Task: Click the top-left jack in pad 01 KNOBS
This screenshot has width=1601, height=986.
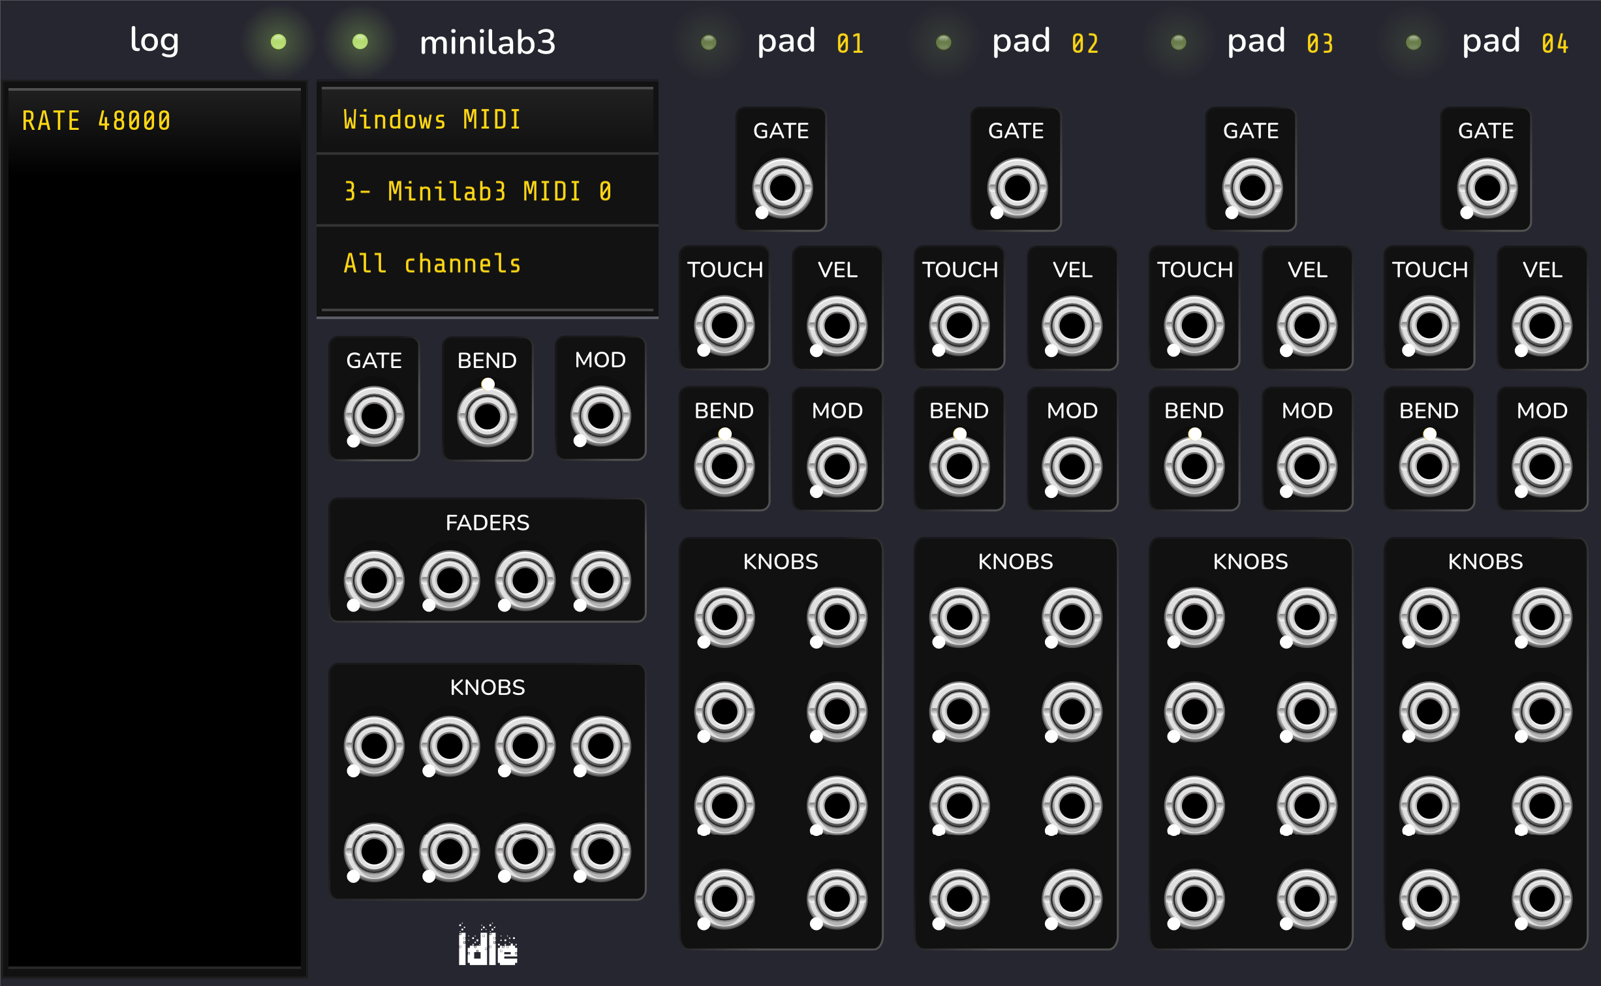Action: [x=724, y=616]
